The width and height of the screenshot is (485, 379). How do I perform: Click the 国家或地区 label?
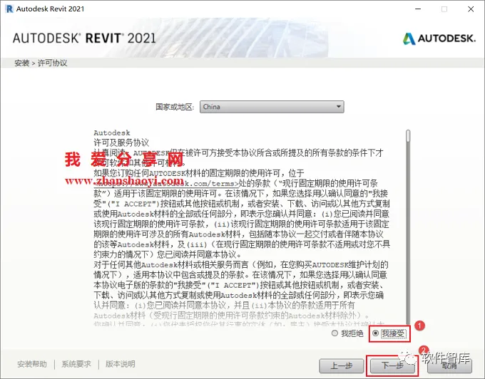(x=175, y=107)
